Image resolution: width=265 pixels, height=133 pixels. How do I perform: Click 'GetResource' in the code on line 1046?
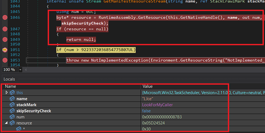[152, 18]
